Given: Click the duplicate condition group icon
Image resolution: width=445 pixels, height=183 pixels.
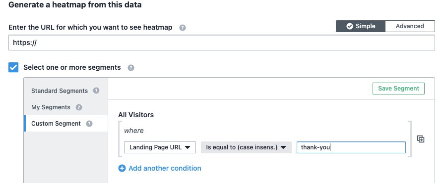Looking at the screenshot, I should pyautogui.click(x=421, y=139).
